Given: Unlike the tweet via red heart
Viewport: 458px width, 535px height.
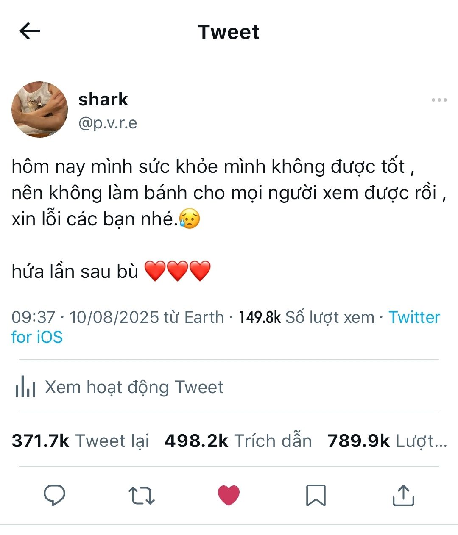Looking at the screenshot, I should 229,495.
